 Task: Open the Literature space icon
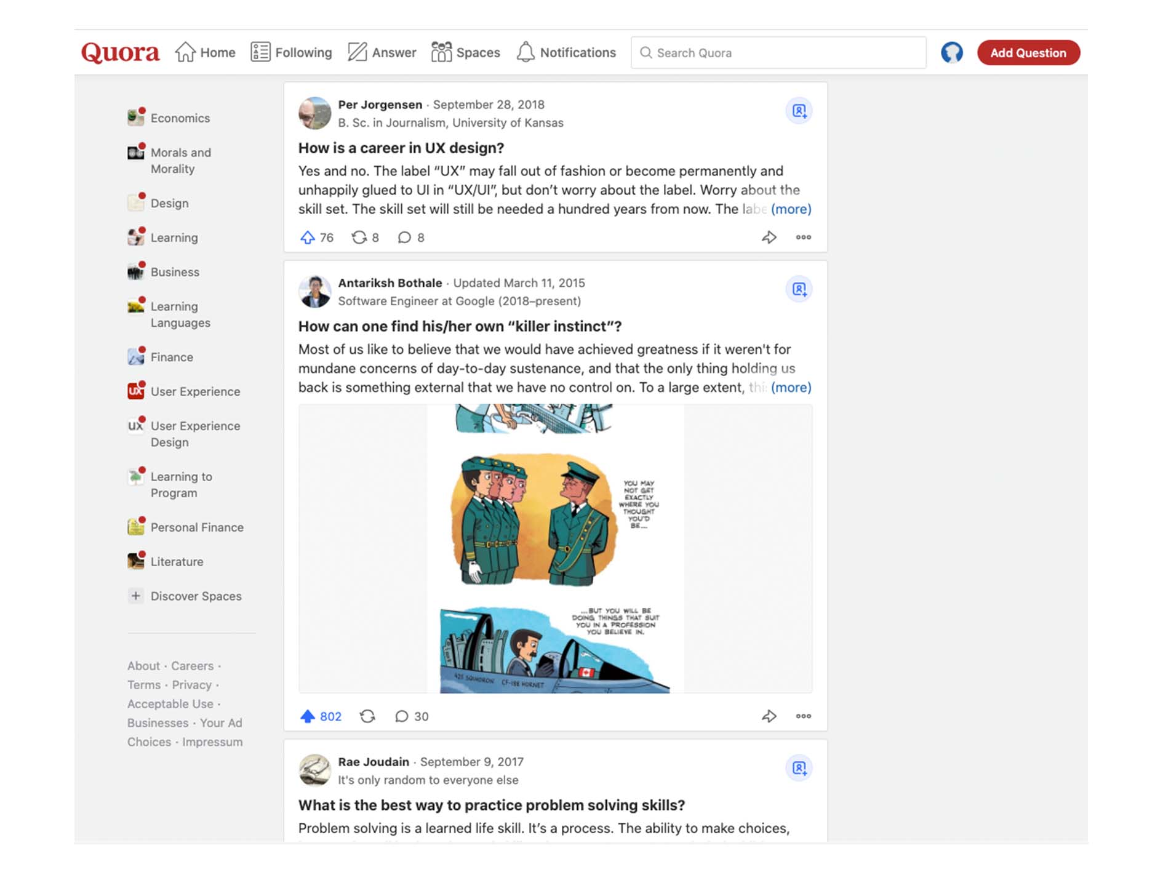136,561
